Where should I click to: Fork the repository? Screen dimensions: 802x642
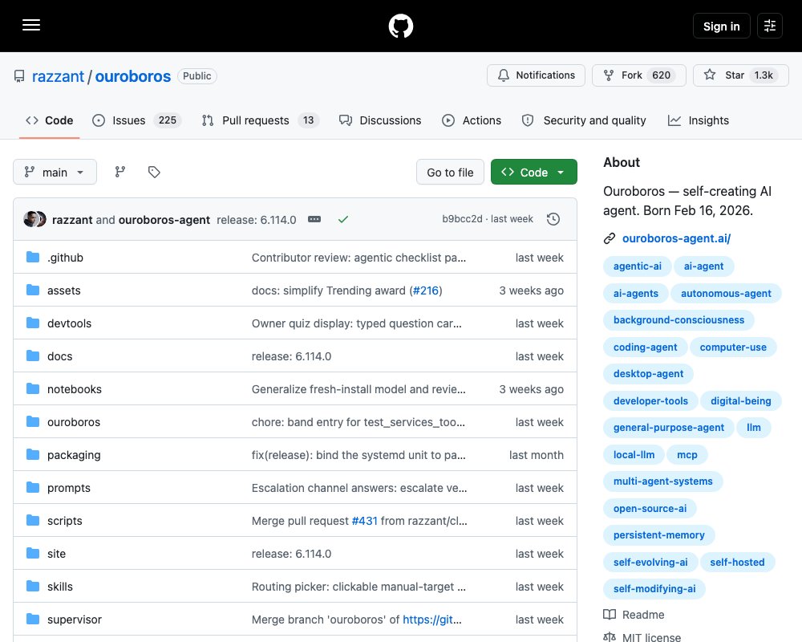pyautogui.click(x=639, y=75)
